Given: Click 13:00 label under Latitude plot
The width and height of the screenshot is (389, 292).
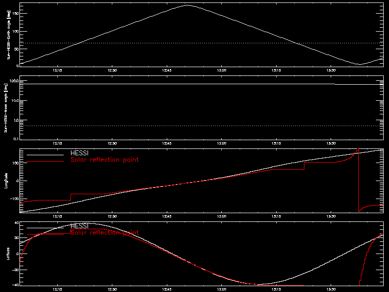Looking at the screenshot, I should (222, 289).
